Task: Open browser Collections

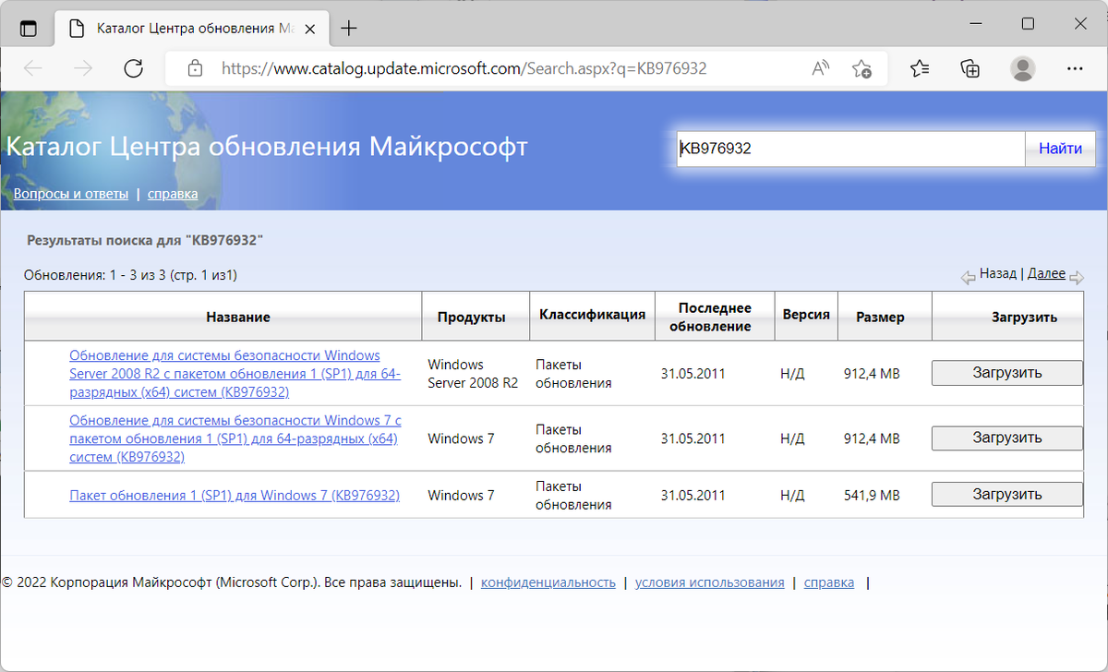Action: (x=969, y=68)
